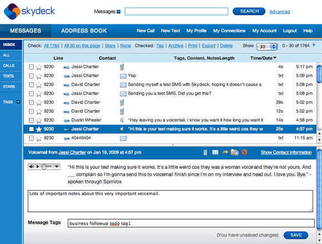This screenshot has width=322, height=244.
Task: Play the voicemail audio
Action: pyautogui.click(x=38, y=167)
